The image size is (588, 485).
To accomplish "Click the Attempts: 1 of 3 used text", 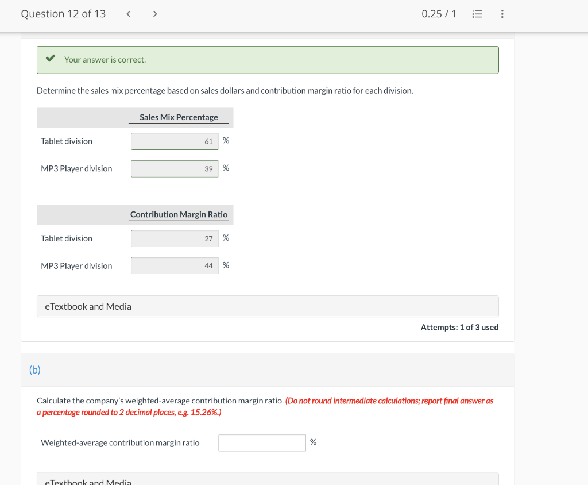I will (459, 328).
